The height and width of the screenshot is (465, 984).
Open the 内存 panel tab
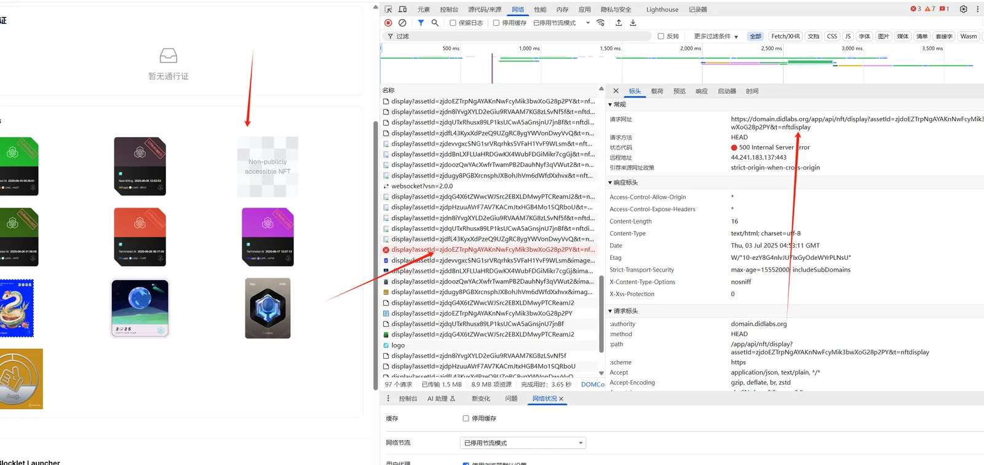click(x=562, y=9)
